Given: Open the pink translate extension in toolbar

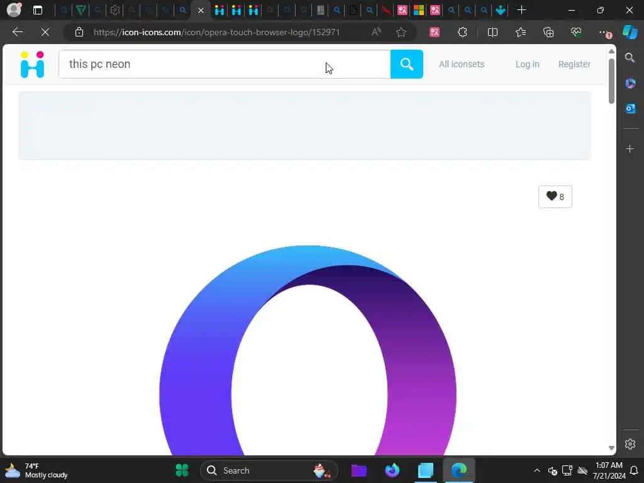Looking at the screenshot, I should pyautogui.click(x=435, y=32).
